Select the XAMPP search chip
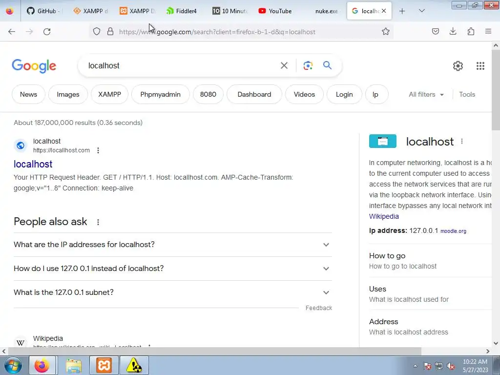This screenshot has width=500, height=375. click(109, 94)
